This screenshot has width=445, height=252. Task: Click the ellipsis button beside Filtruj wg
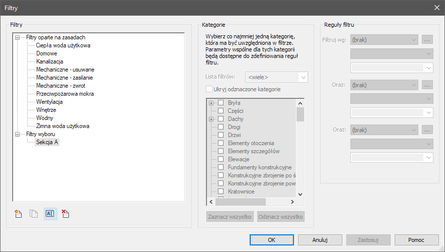point(427,39)
